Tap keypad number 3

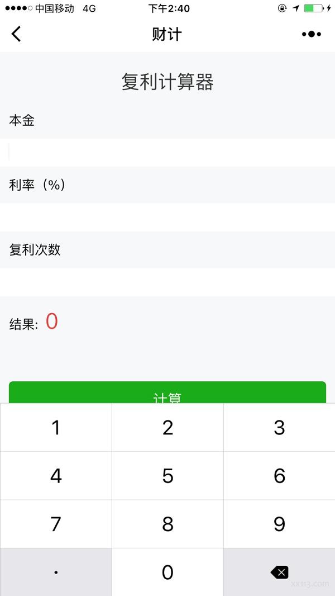click(x=279, y=427)
